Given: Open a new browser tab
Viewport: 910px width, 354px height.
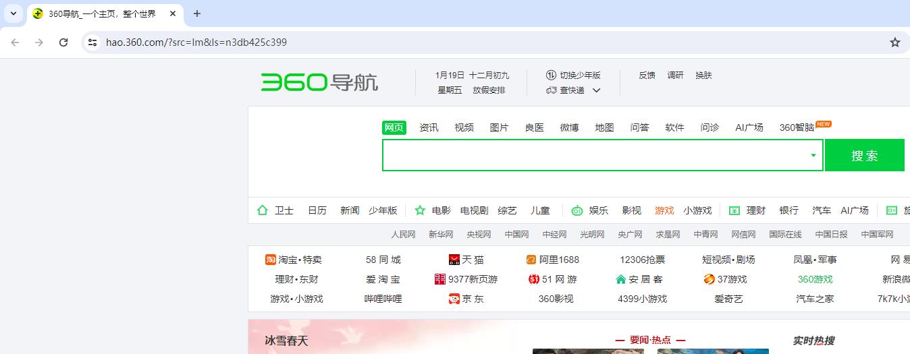Looking at the screenshot, I should [x=197, y=13].
